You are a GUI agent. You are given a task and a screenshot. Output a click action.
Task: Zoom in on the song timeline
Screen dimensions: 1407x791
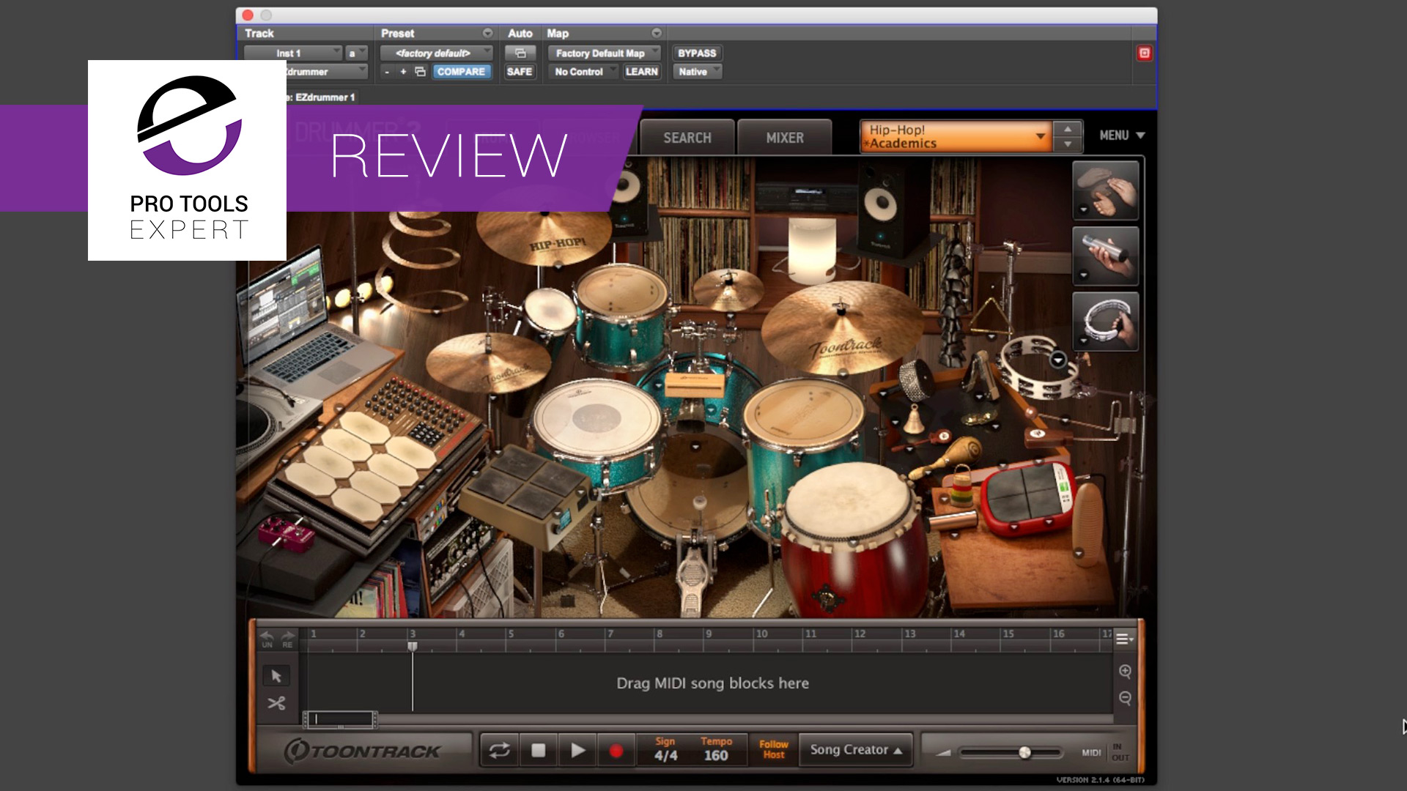point(1125,671)
